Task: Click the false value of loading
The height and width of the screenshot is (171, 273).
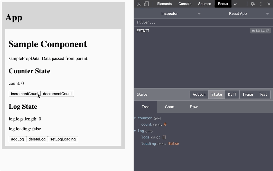Action: click(174, 144)
